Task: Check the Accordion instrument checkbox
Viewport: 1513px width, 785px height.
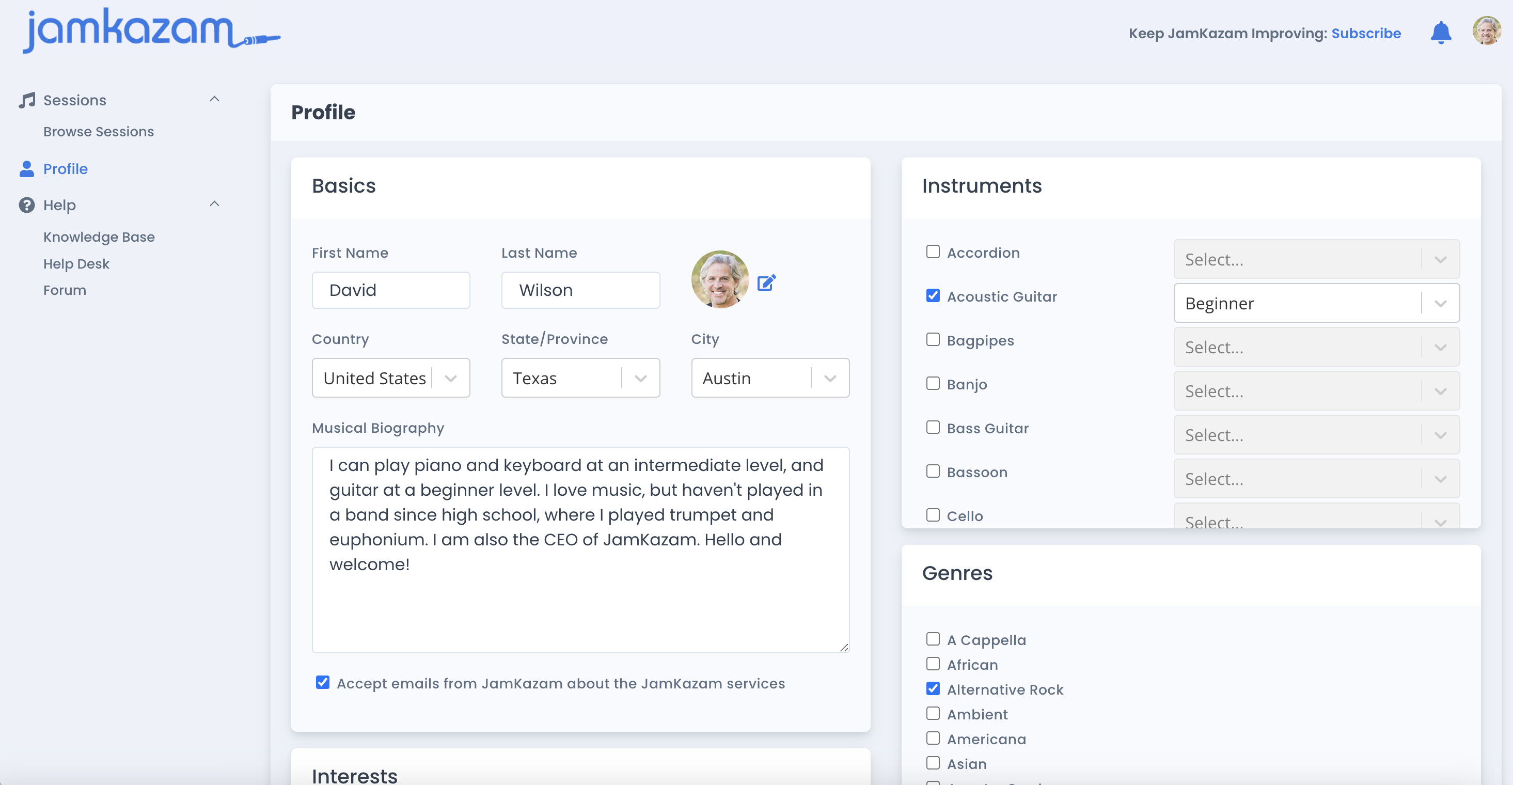Action: coord(933,252)
